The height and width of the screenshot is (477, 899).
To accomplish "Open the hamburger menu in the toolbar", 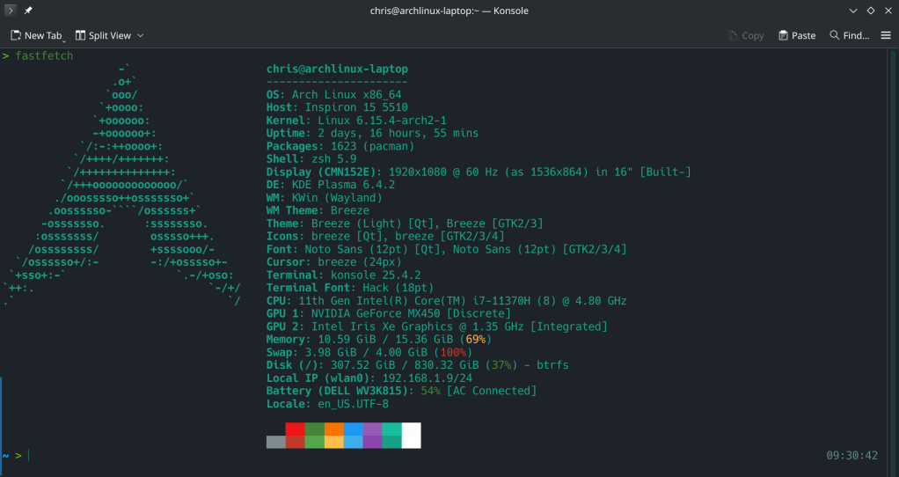I will [x=886, y=35].
